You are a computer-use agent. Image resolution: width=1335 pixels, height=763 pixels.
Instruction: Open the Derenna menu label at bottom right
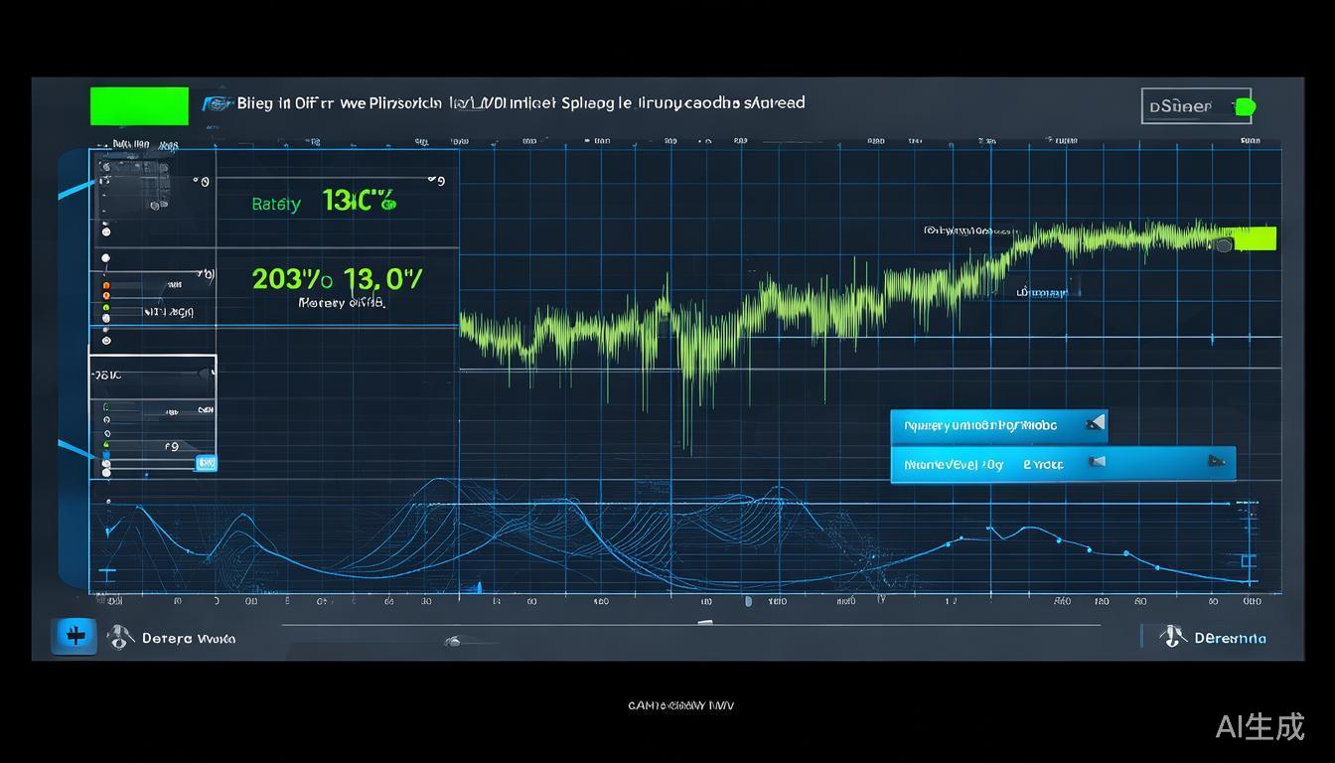pos(1230,638)
